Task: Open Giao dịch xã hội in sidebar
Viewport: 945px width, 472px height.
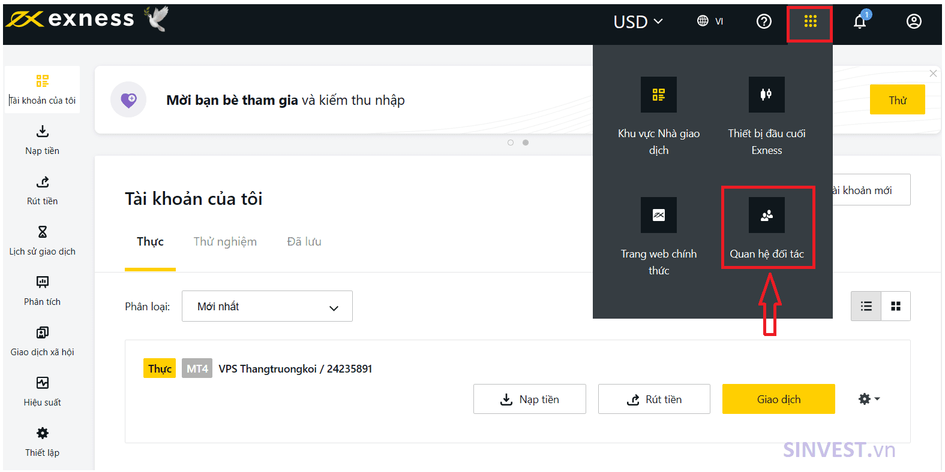Action: coord(43,341)
